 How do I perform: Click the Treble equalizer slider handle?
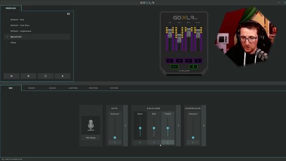pyautogui.click(x=168, y=128)
